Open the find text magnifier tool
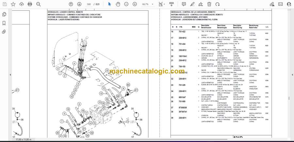Image resolution: width=294 pixels, height=142 pixels. tap(39, 4)
